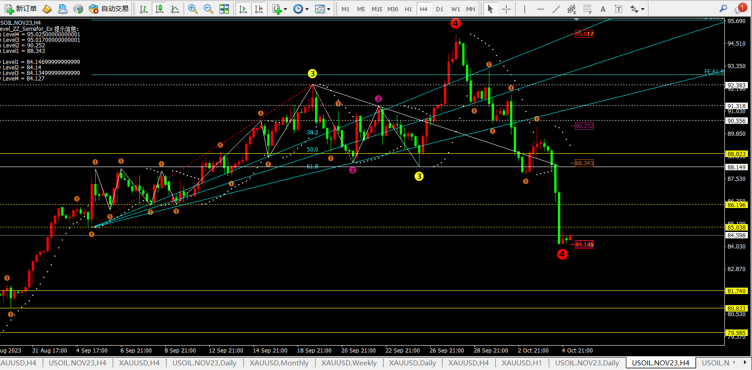Switch timeframe to M1
The image size is (752, 370).
[x=345, y=9]
